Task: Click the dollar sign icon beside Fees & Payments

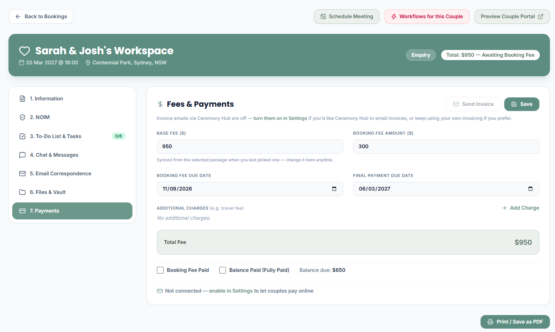Action: point(160,104)
